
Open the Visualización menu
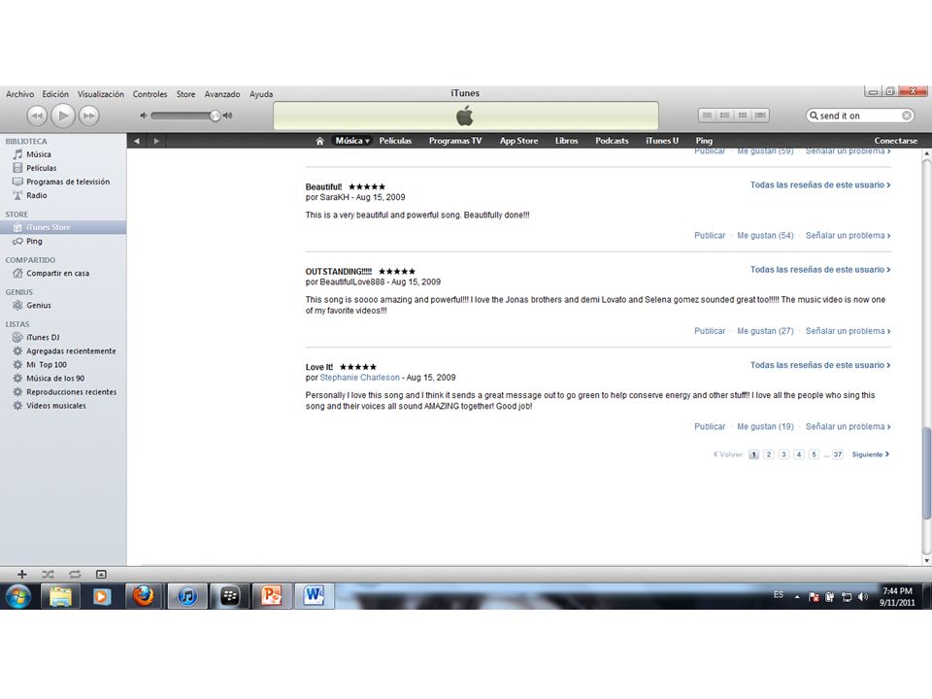click(100, 94)
